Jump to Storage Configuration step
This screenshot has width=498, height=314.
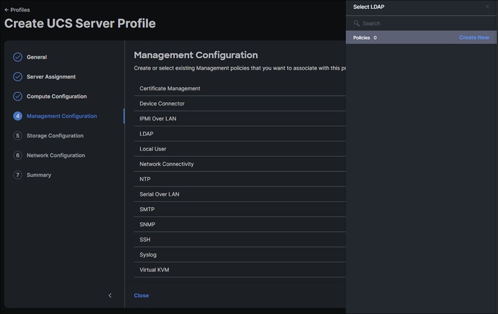(55, 136)
